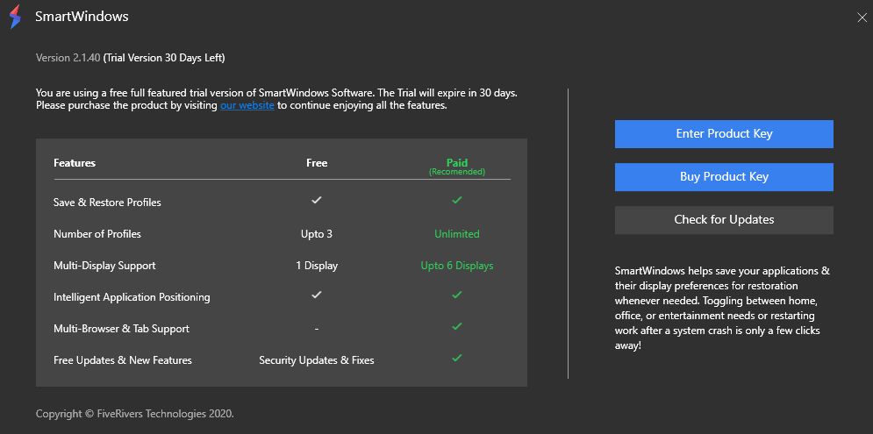
Task: Select the 'Intelligent Application Positioning' label
Action: click(132, 297)
